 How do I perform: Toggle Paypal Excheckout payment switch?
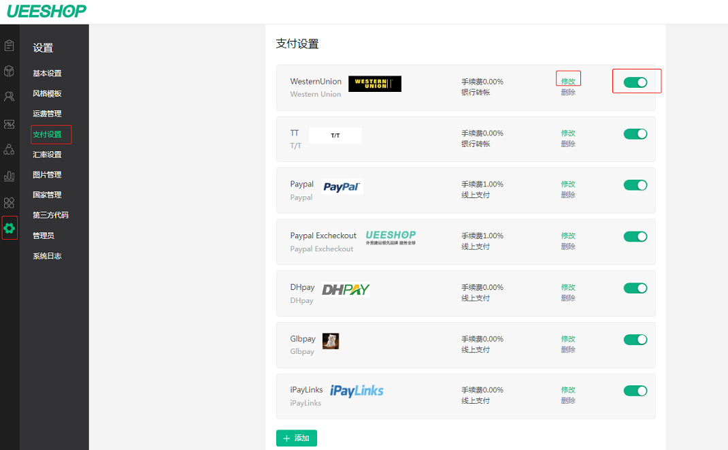coord(635,236)
